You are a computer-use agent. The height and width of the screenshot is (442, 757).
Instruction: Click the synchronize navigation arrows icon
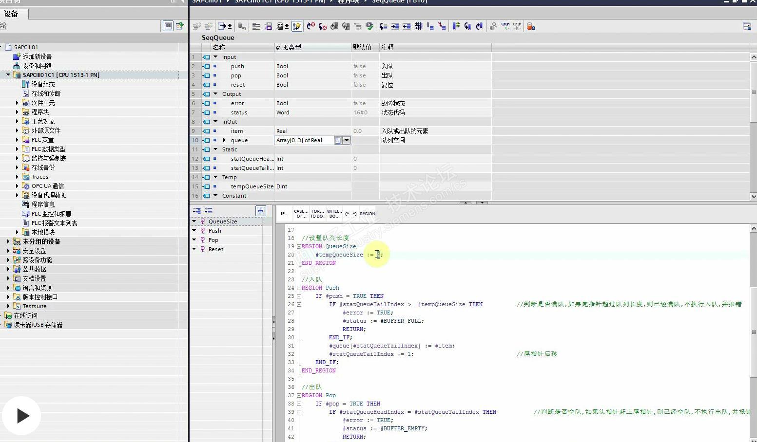(260, 210)
